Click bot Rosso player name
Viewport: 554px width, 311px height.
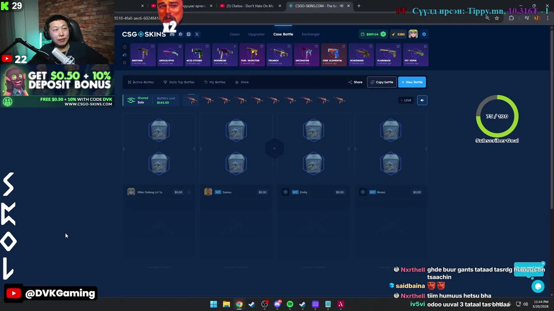tap(381, 192)
